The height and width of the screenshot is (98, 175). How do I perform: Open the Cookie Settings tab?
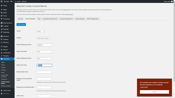[80, 19]
